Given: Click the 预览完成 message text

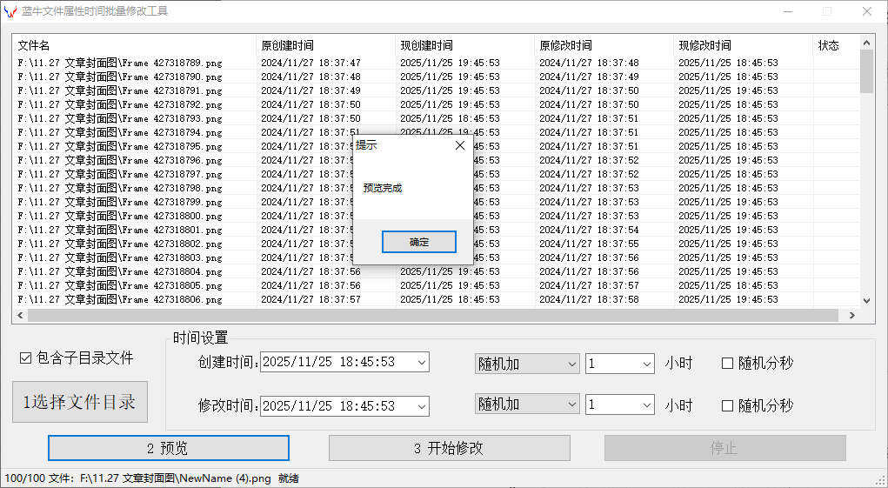Looking at the screenshot, I should (383, 188).
